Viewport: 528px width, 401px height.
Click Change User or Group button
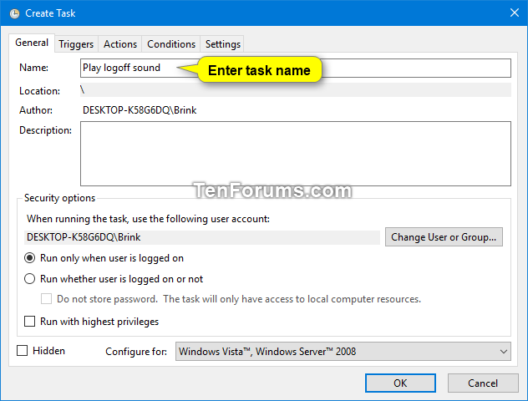pyautogui.click(x=444, y=237)
